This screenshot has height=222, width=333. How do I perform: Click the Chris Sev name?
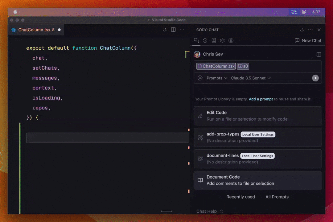[213, 54]
